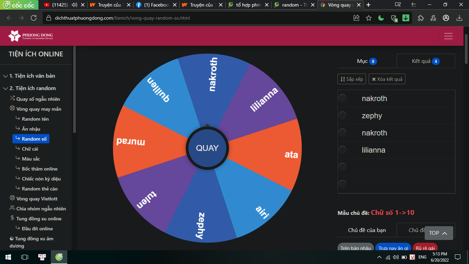Click the green download arrow icon
469x264 pixels.
(x=406, y=18)
